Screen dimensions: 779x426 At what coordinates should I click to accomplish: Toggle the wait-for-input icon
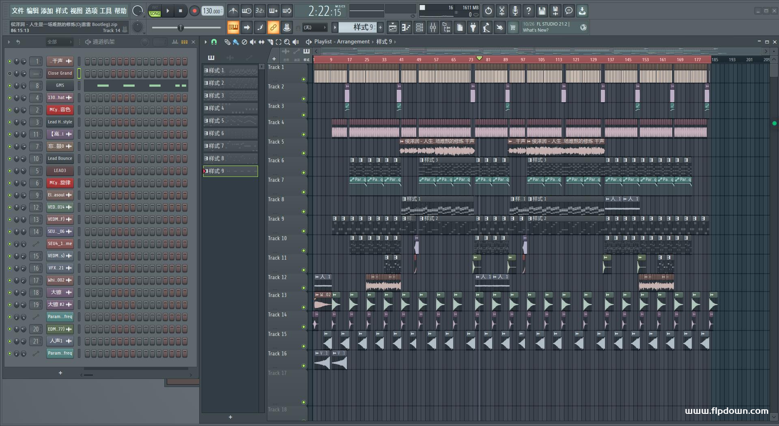pyautogui.click(x=246, y=11)
